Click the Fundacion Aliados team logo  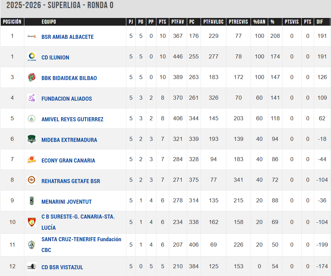coord(32,98)
